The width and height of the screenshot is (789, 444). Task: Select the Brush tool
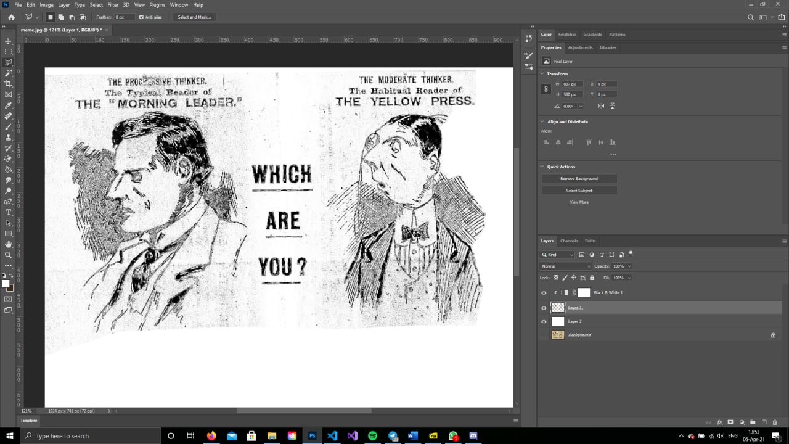click(x=8, y=126)
